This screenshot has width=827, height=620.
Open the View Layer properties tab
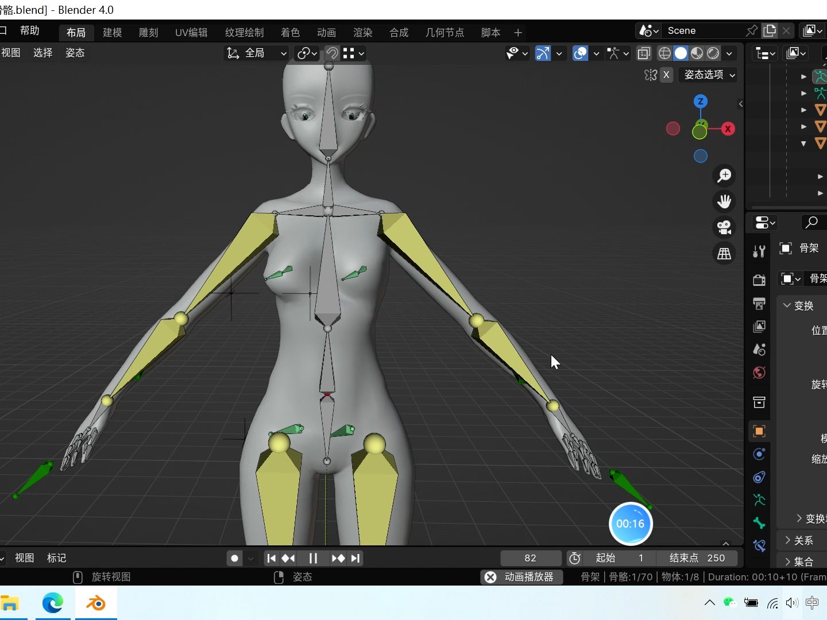click(x=759, y=327)
